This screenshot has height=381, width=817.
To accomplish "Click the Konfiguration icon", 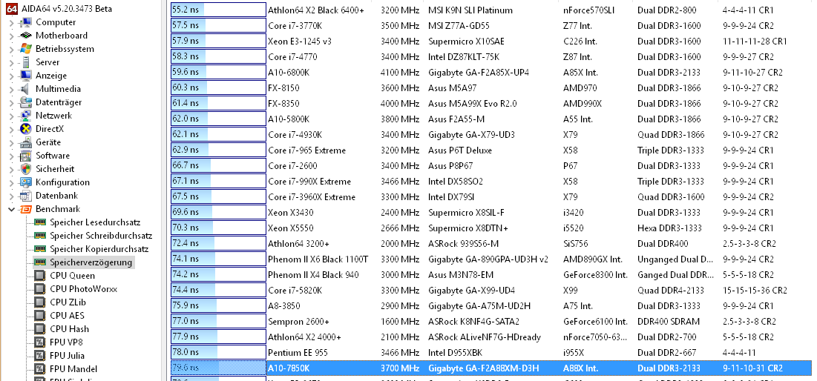I will click(25, 182).
